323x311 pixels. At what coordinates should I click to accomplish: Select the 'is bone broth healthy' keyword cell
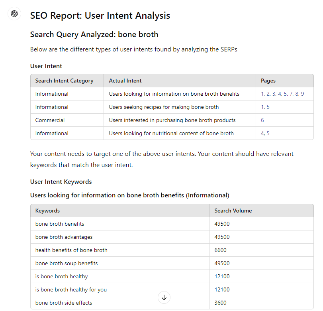(120, 276)
